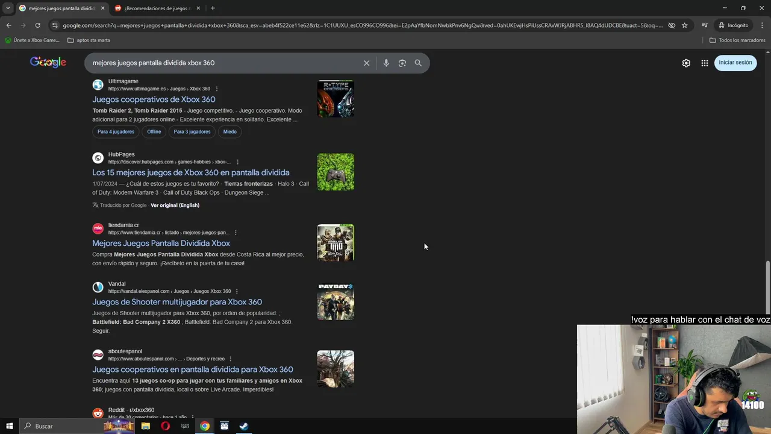The height and width of the screenshot is (434, 771).
Task: Open 'Mejores Juegos Pantalla Dividida Xbox' result
Action: click(161, 244)
